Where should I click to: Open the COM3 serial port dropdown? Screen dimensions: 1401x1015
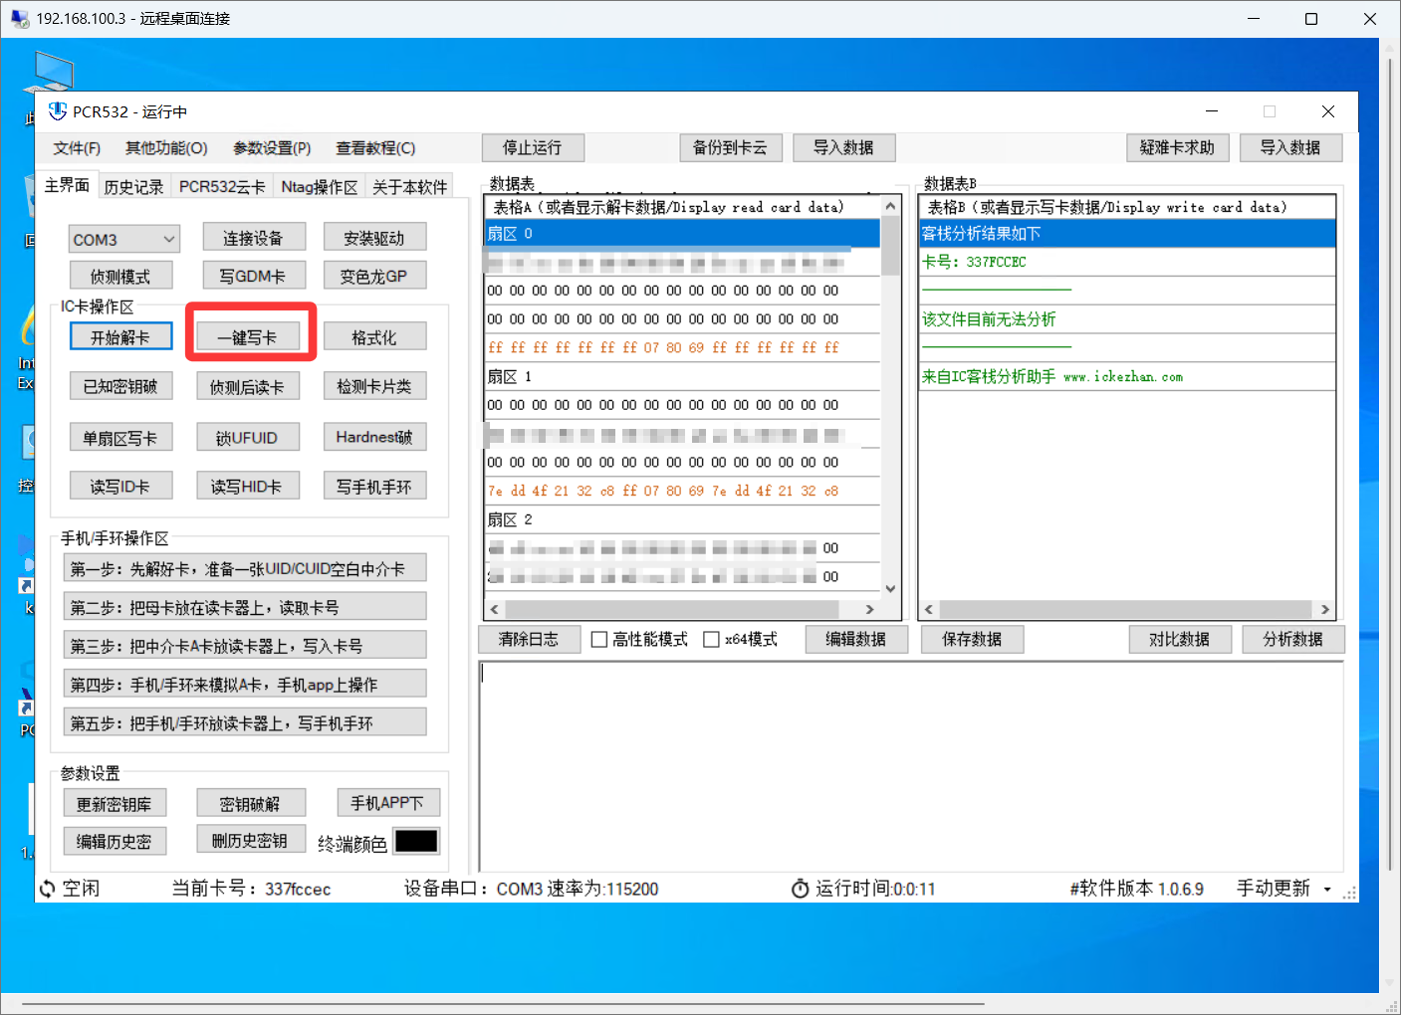124,239
